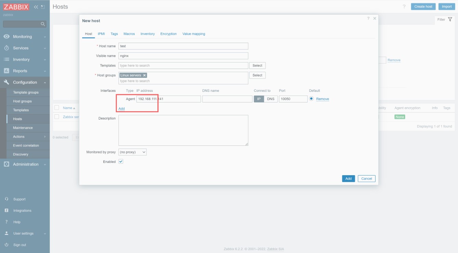Click the Cancel button
Viewport: 458px width, 253px height.
pyautogui.click(x=367, y=179)
